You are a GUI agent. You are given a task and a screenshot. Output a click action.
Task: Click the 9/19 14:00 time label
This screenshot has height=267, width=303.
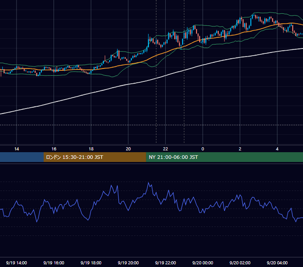click(16, 263)
